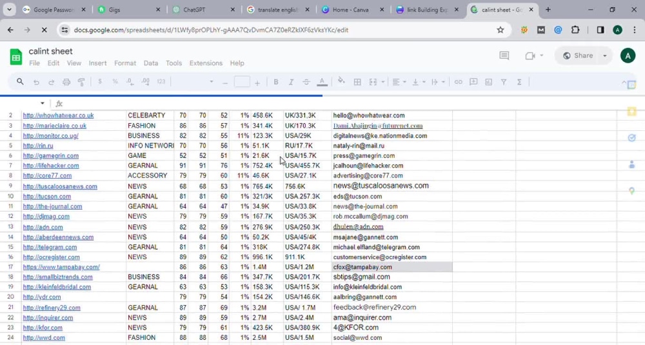Expand the Share options arrow
The image size is (645, 345).
605,55
